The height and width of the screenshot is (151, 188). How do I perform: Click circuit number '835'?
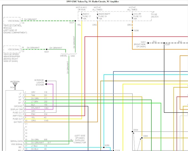(46, 140)
